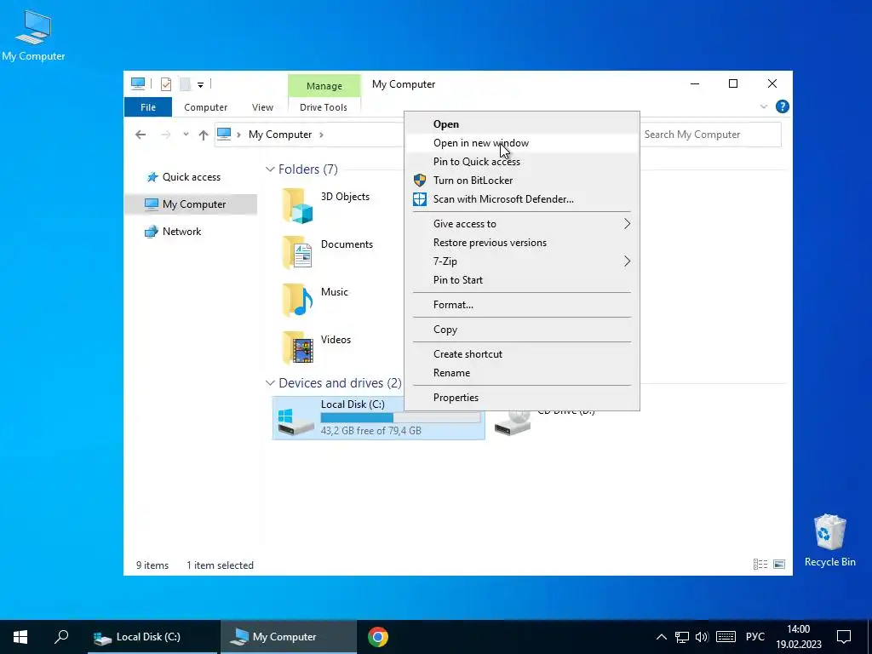
Task: Open the Windows Start menu
Action: pyautogui.click(x=20, y=637)
